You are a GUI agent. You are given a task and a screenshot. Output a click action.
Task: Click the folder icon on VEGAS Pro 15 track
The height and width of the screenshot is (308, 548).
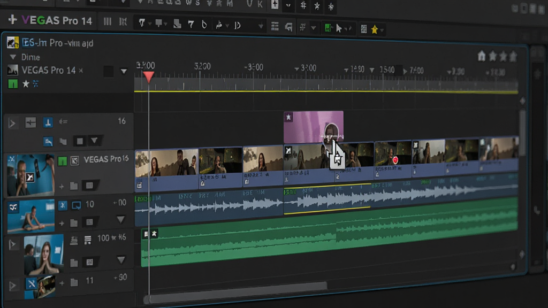coord(74,186)
